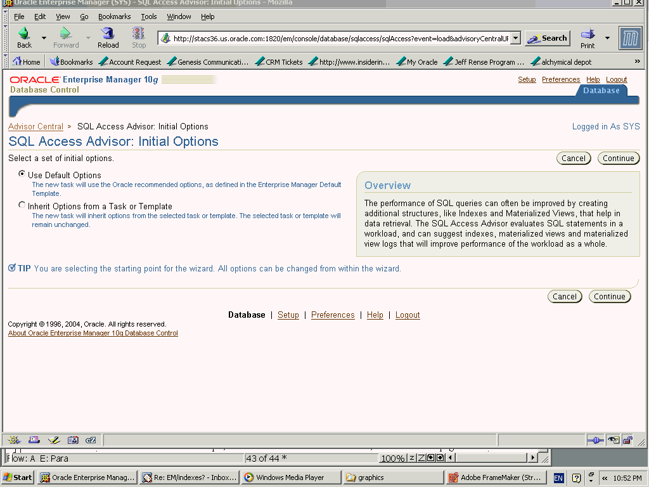Select Inherit Options from a Task or Template

[22, 205]
